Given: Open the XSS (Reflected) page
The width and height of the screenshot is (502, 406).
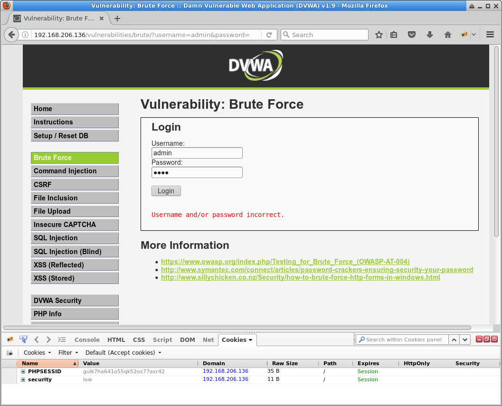Looking at the screenshot, I should (x=75, y=265).
